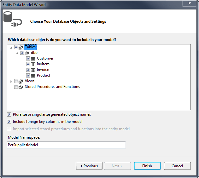Click the Finish button
Screen dimensions: 199x178
(147, 166)
